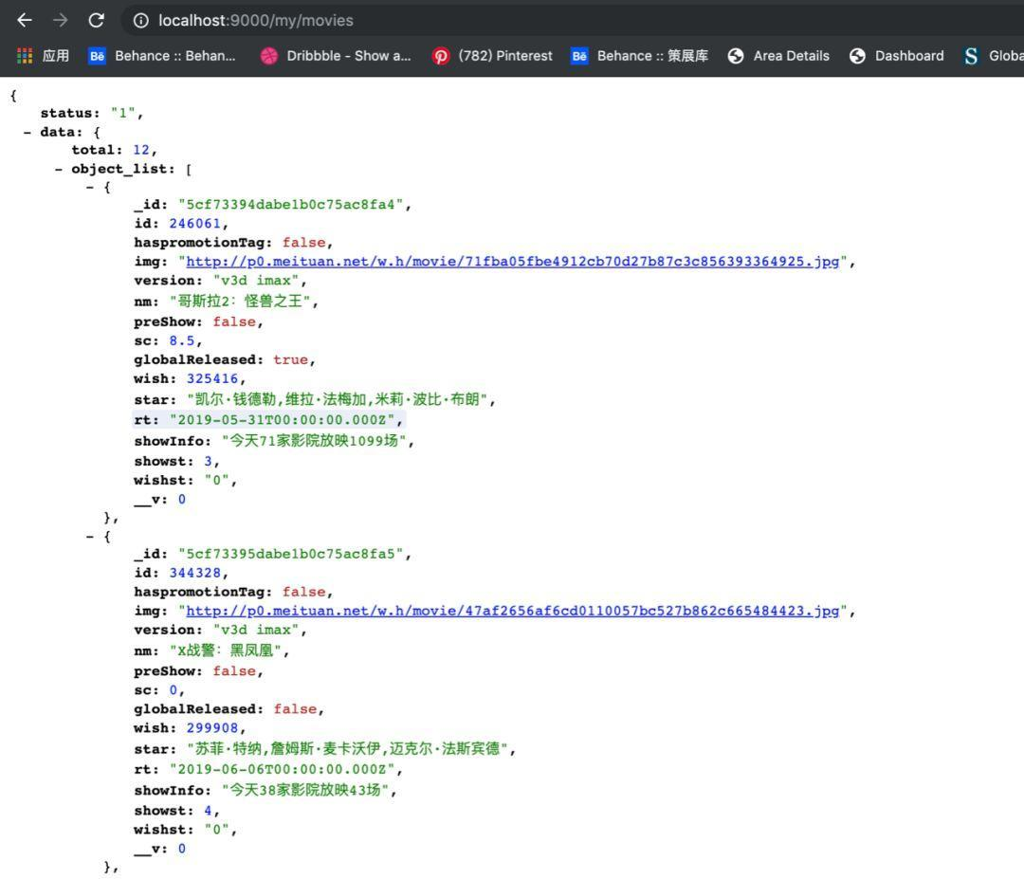Open the Pinterest bookmark
Viewport: 1024px width, 879px height.
[492, 56]
